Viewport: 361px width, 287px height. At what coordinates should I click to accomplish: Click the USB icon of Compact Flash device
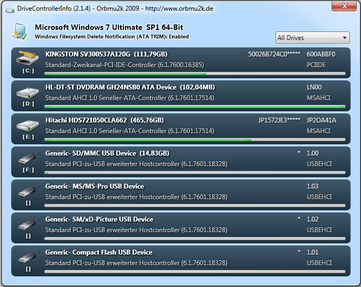click(x=28, y=257)
